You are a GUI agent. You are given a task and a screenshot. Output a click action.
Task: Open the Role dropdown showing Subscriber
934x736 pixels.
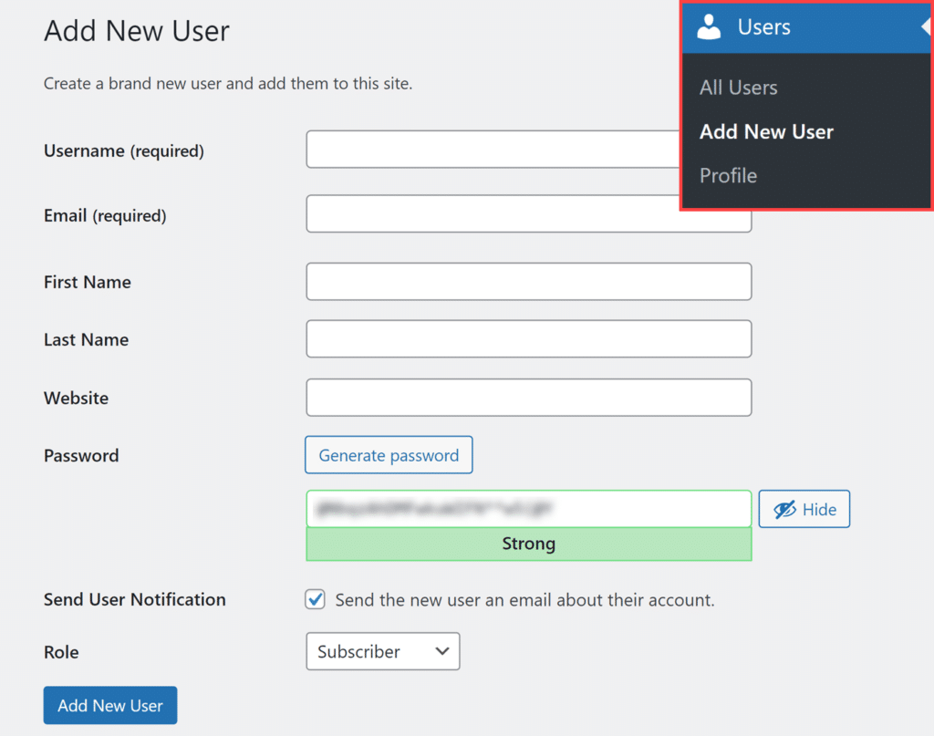pos(382,651)
